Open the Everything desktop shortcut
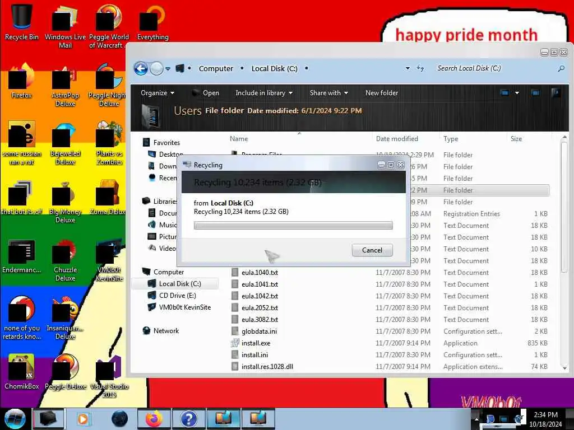Viewport: 574px width, 430px height. pyautogui.click(x=152, y=21)
